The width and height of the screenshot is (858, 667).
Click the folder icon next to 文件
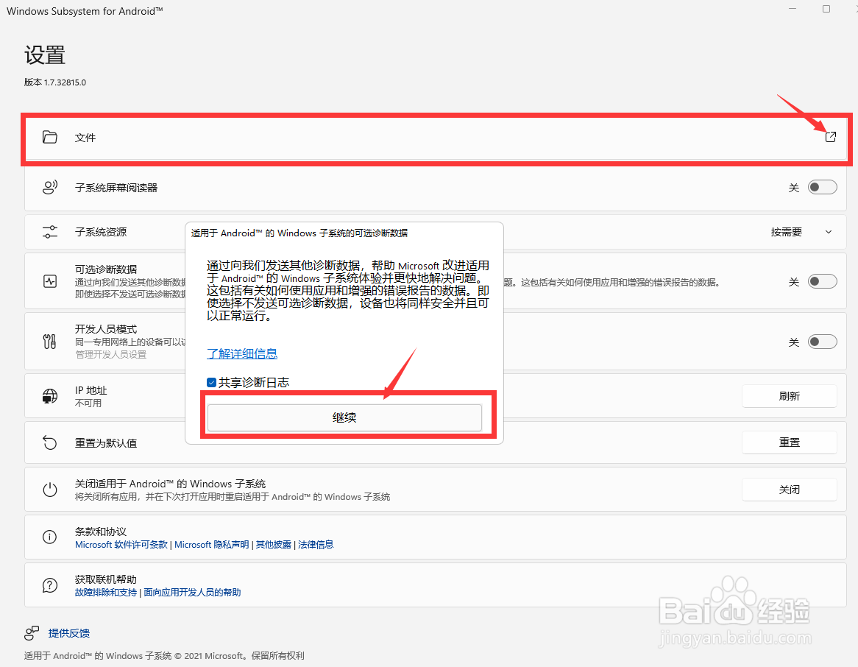[49, 137]
